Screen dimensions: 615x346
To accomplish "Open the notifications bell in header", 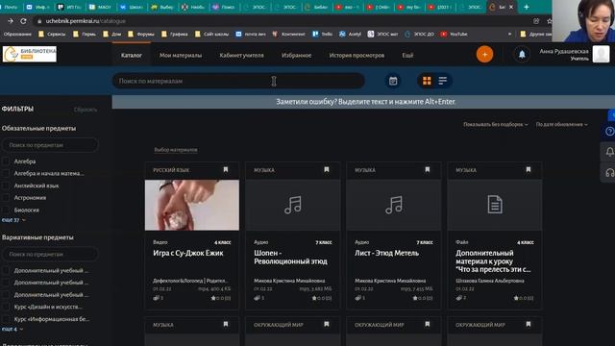I will tap(522, 55).
